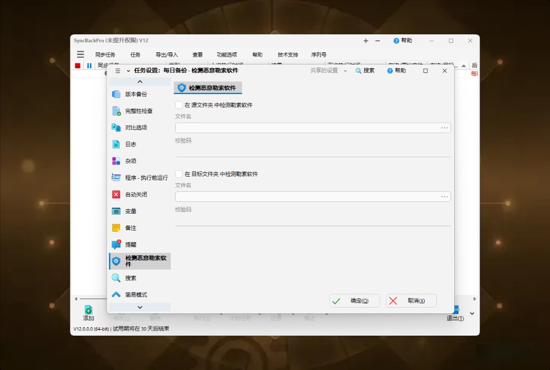This screenshot has height=370, width=550.
Task: Enable 在目标文件夹中检测勒索软件
Action: pos(178,173)
